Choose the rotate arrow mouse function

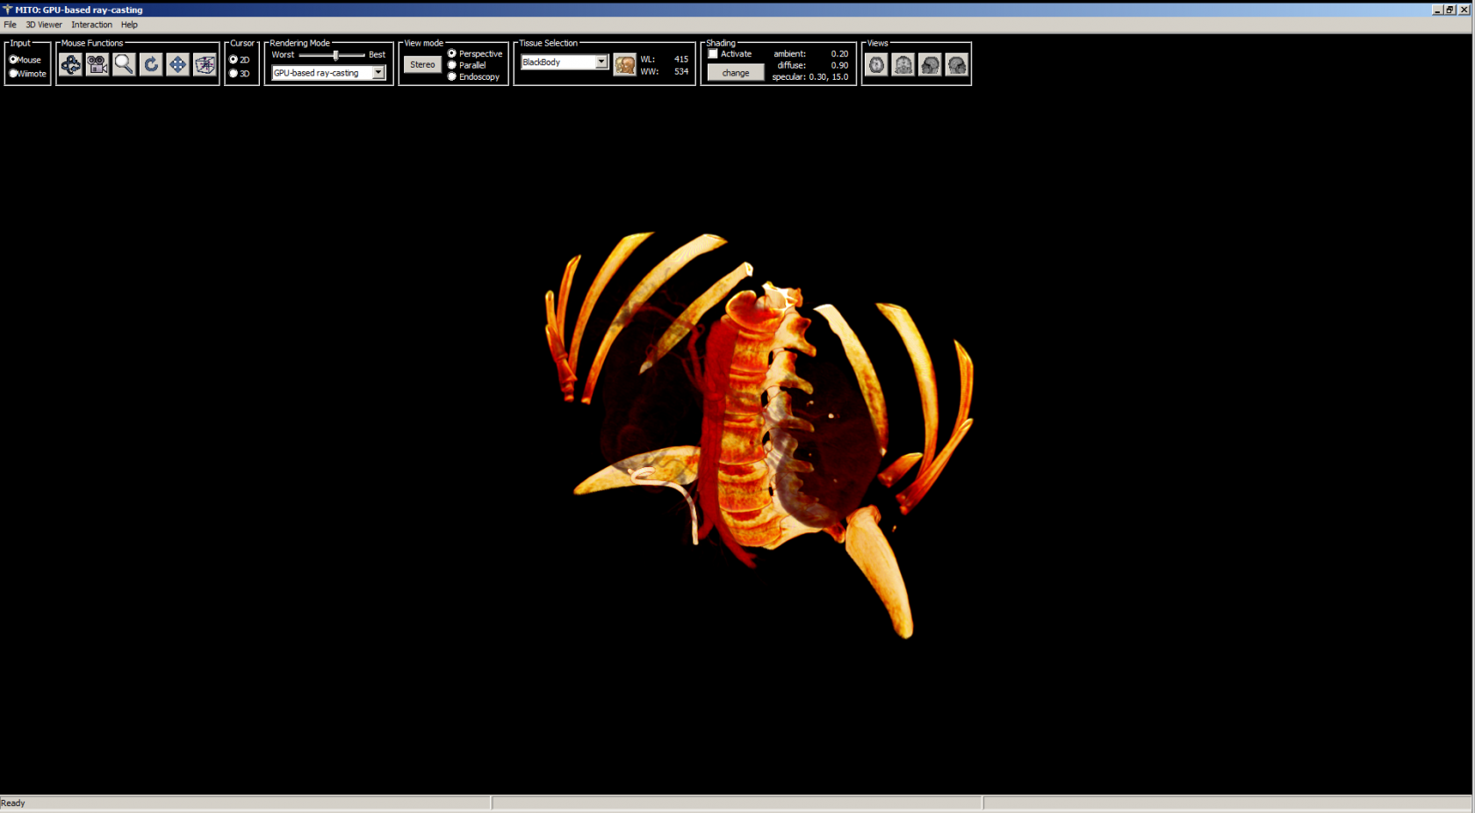tap(151, 65)
